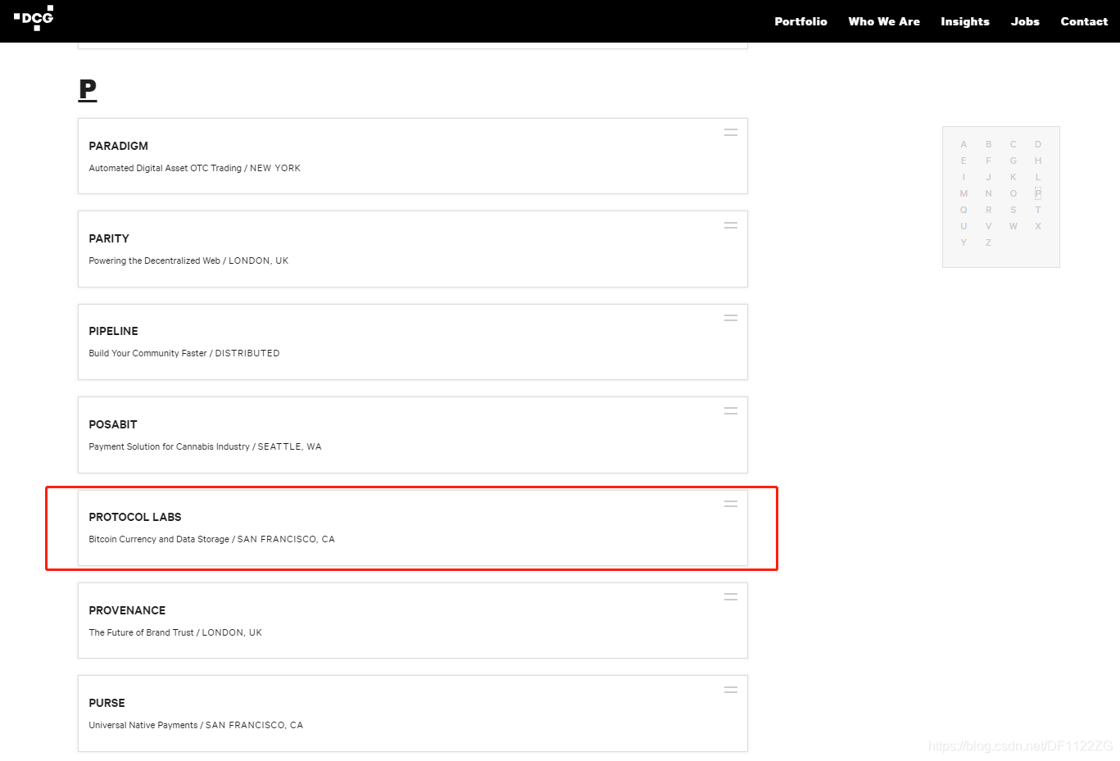Screen dimensions: 1120x761
Task: Open the Contact page
Action: (x=1084, y=21)
